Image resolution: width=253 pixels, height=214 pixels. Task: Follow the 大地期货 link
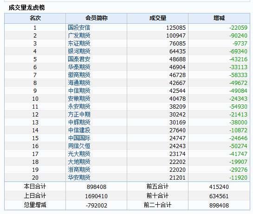[79, 162]
